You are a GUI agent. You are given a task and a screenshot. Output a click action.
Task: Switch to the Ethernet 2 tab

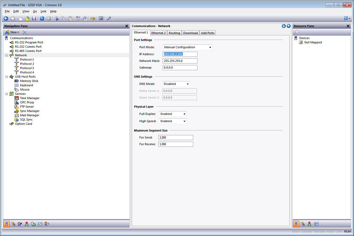coord(158,33)
